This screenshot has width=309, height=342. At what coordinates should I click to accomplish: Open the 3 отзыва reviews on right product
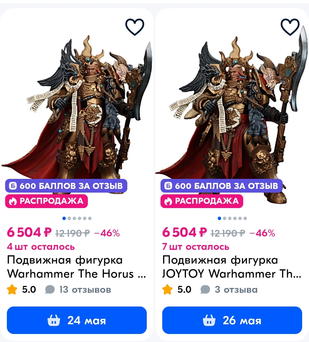click(229, 290)
